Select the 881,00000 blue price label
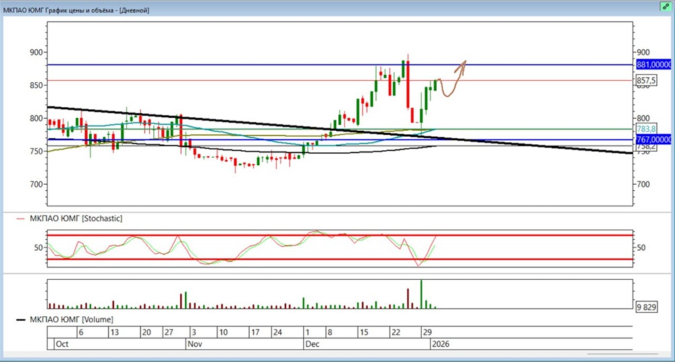The image size is (675, 362). click(653, 65)
